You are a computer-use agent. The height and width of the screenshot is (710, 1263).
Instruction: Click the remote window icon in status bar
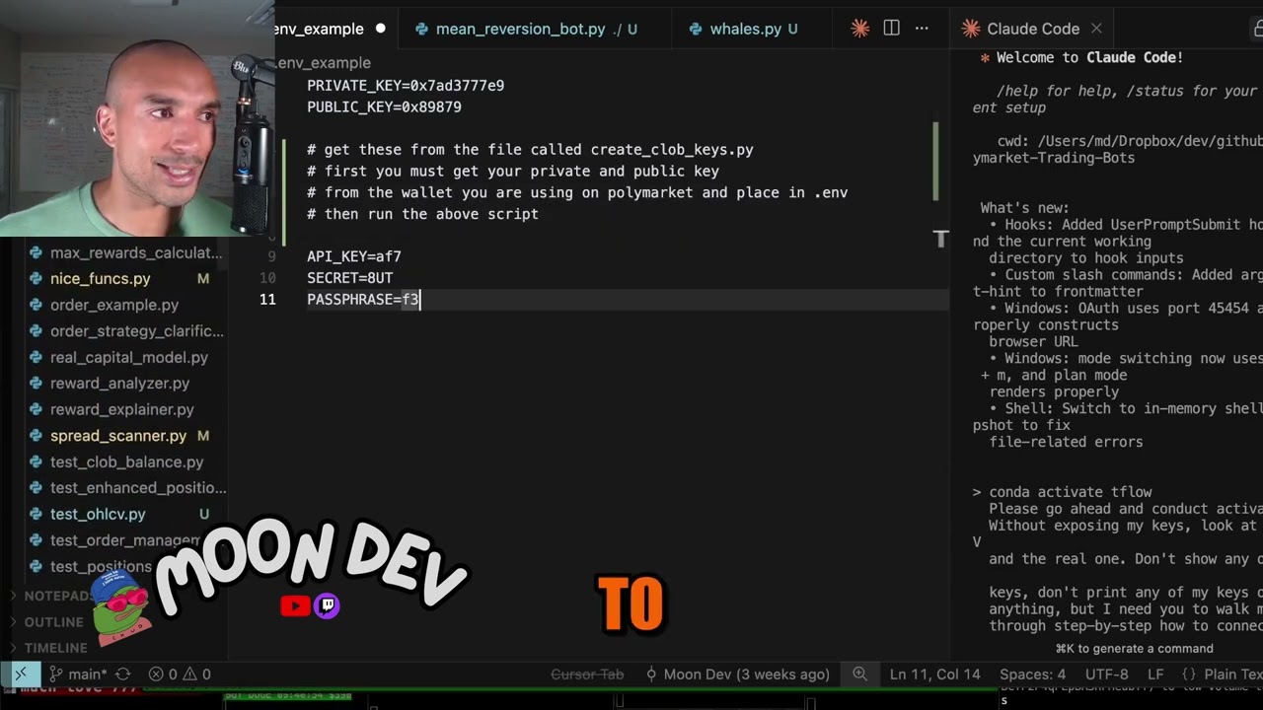tap(20, 674)
